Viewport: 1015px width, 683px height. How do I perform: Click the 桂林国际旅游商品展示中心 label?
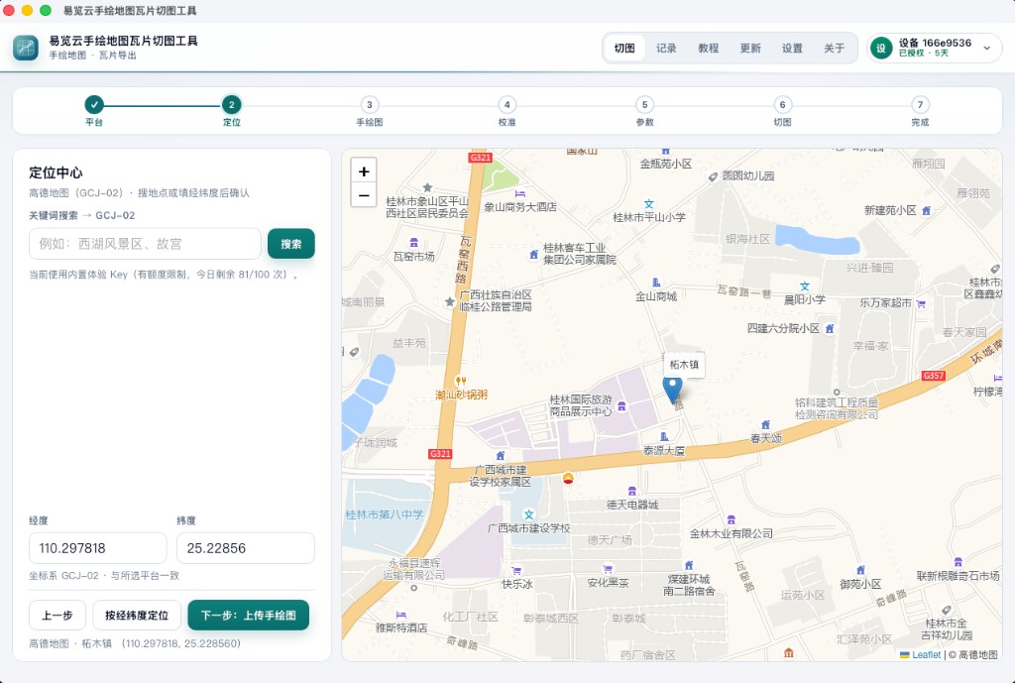tap(580, 405)
